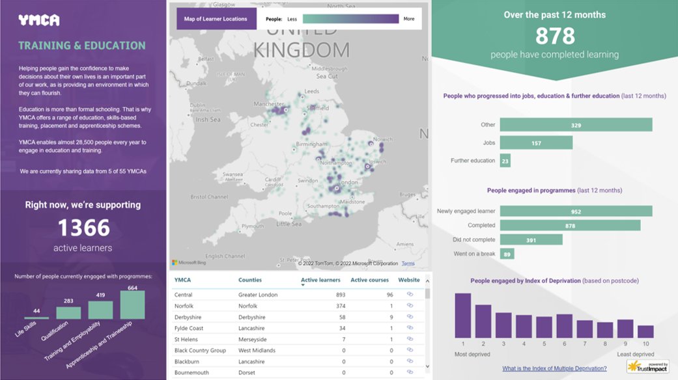Open Fylde Coast's website link icon

[410, 328]
